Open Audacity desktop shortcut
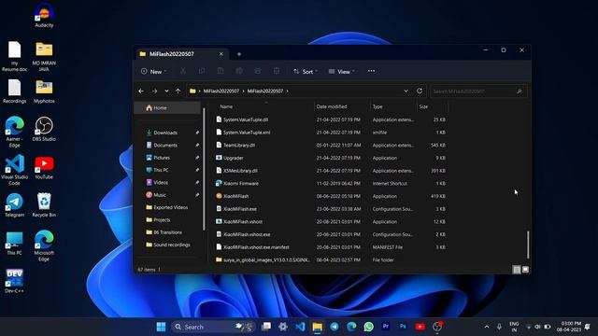Screen dimensions: 598x336 (x=44, y=15)
